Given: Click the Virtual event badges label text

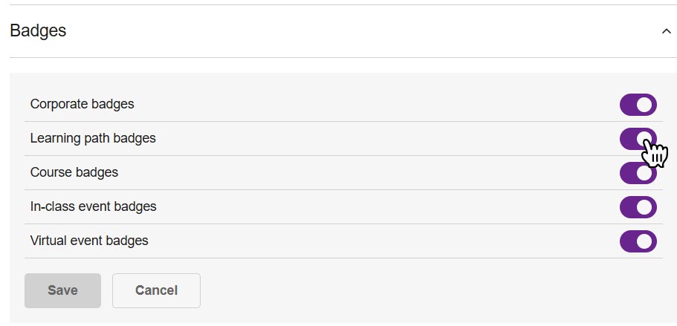Looking at the screenshot, I should click(89, 241).
